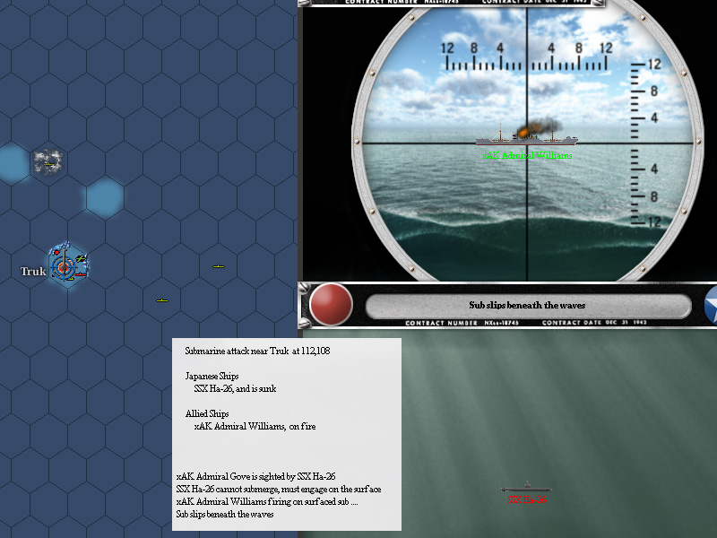Click the 'Truk' map label
The width and height of the screenshot is (717, 538).
[33, 272]
